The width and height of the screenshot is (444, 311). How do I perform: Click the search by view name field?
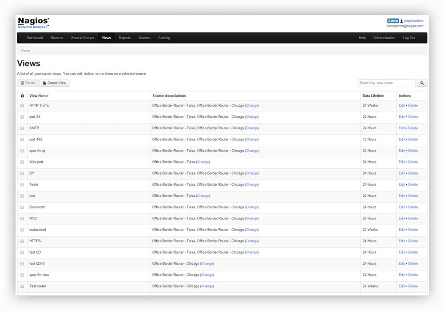(x=386, y=83)
